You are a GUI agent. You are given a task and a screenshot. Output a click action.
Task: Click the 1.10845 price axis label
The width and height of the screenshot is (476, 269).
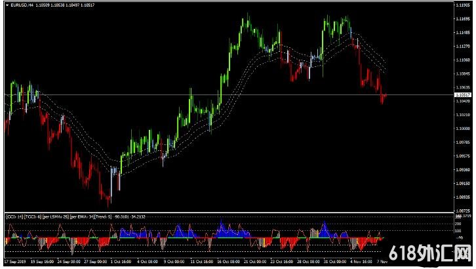point(463,73)
